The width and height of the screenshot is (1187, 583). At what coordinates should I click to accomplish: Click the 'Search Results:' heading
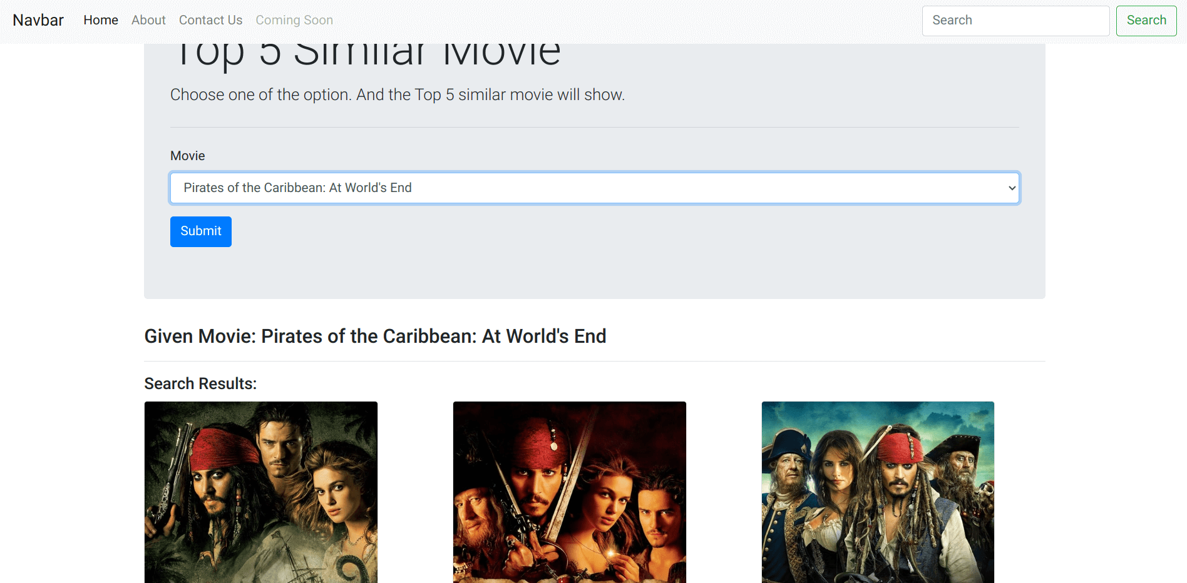[x=200, y=383]
